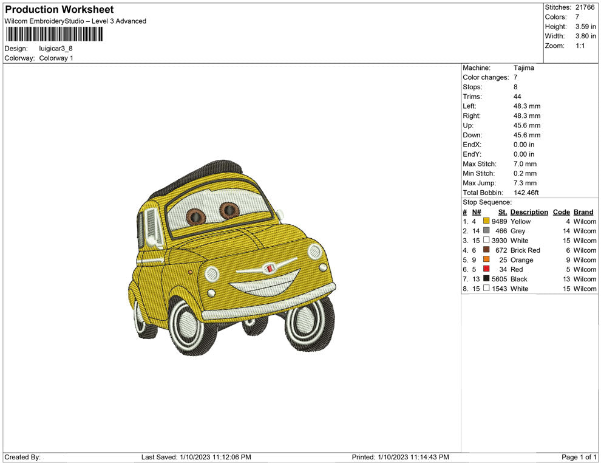601x463 pixels.
Task: Click the Production Worksheet title
Action: click(59, 10)
